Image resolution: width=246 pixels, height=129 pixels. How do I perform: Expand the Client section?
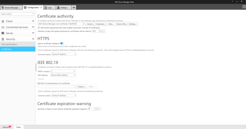(x=33, y=21)
